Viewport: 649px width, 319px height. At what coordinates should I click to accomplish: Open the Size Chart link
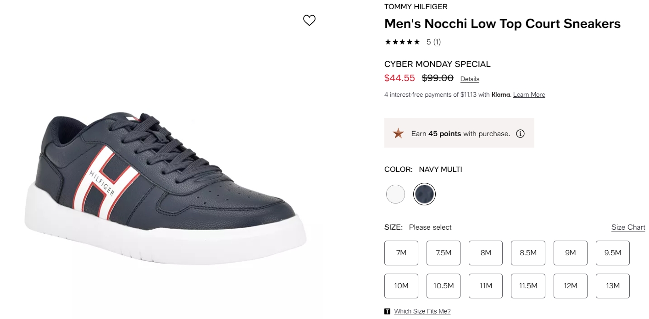(x=628, y=227)
